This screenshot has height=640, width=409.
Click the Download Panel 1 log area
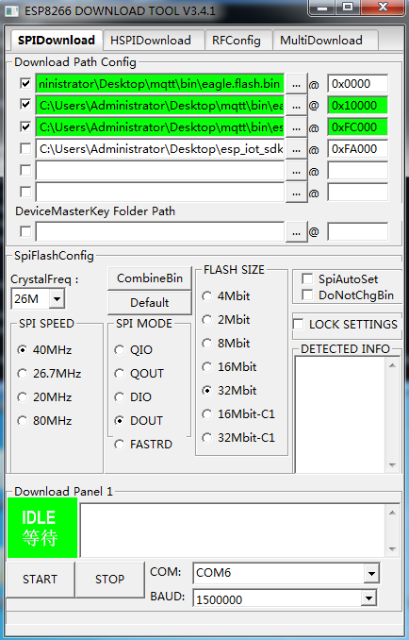coord(233,531)
